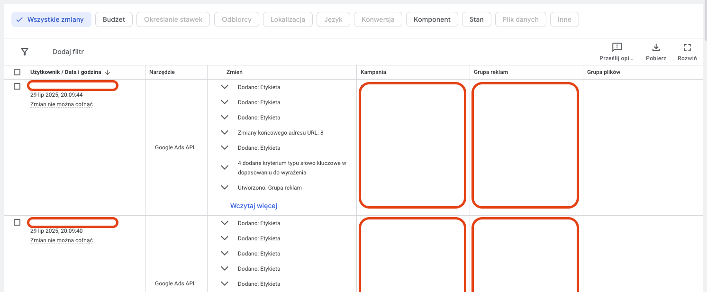Download change history via Pobierz icon

tap(656, 47)
